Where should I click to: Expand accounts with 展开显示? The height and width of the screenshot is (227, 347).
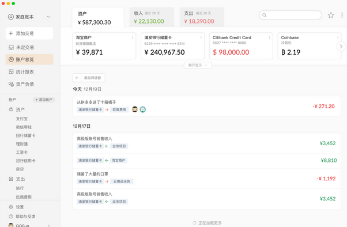click(x=198, y=65)
